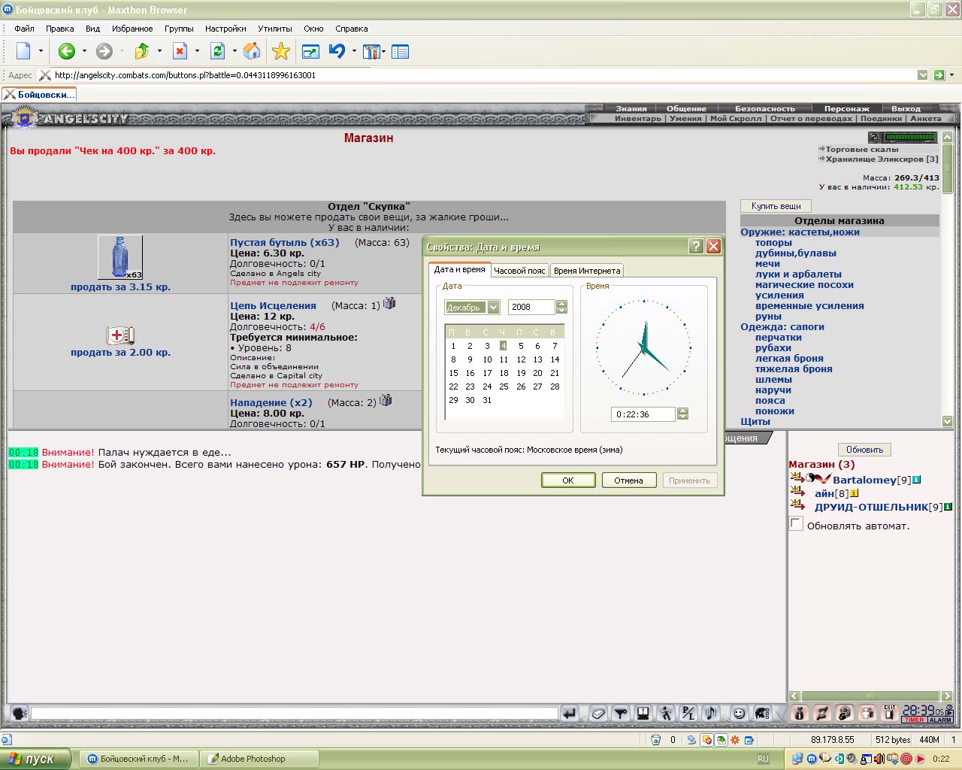Viewport: 962px width, 770px height.
Task: Click the shop department list vertical scrollbar
Action: 947,280
